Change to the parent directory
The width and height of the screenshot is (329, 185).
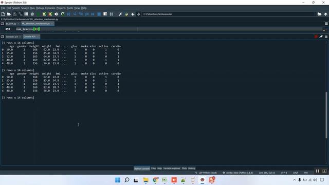tap(325, 14)
